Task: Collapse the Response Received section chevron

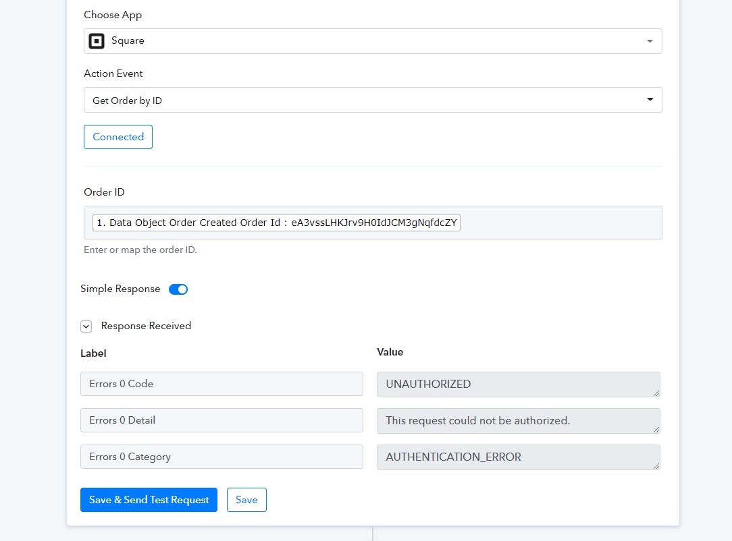Action: point(86,326)
